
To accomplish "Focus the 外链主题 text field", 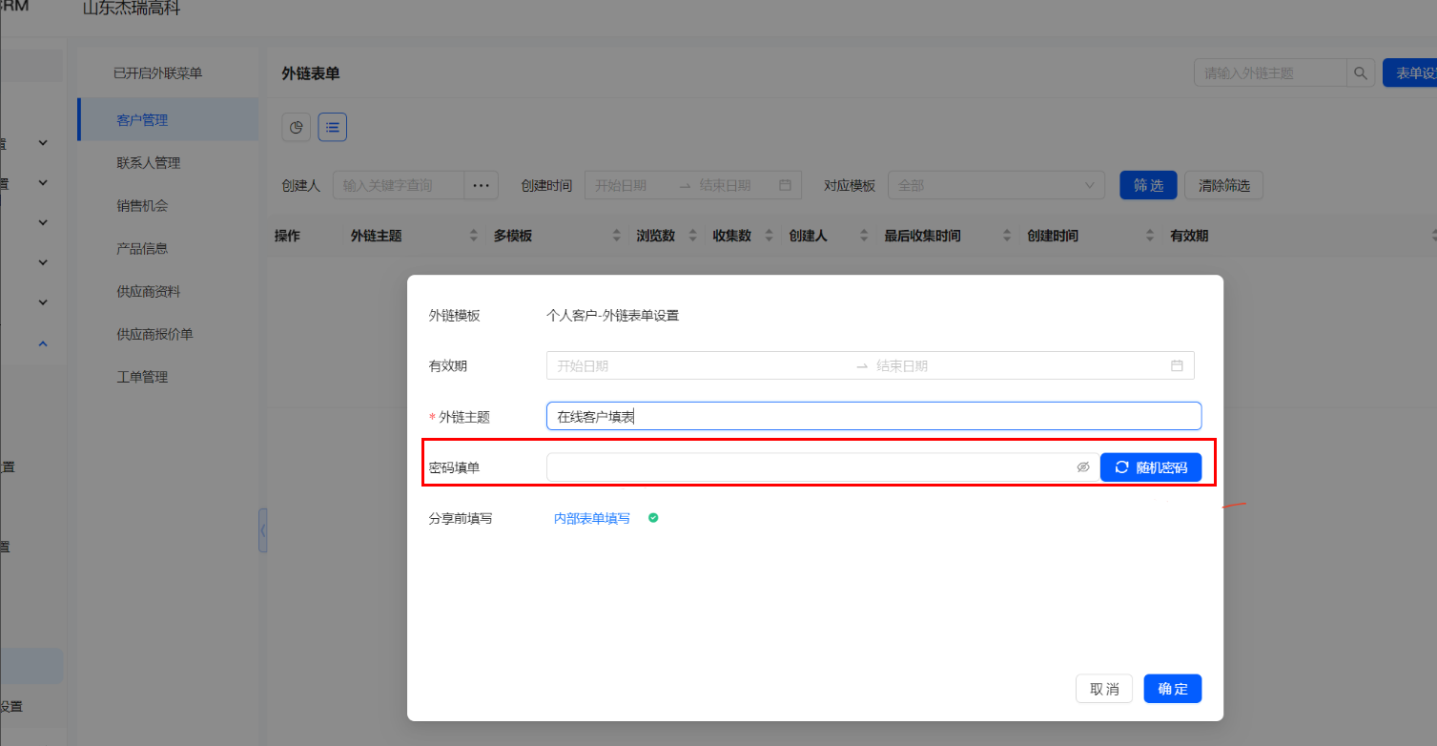I will (873, 416).
